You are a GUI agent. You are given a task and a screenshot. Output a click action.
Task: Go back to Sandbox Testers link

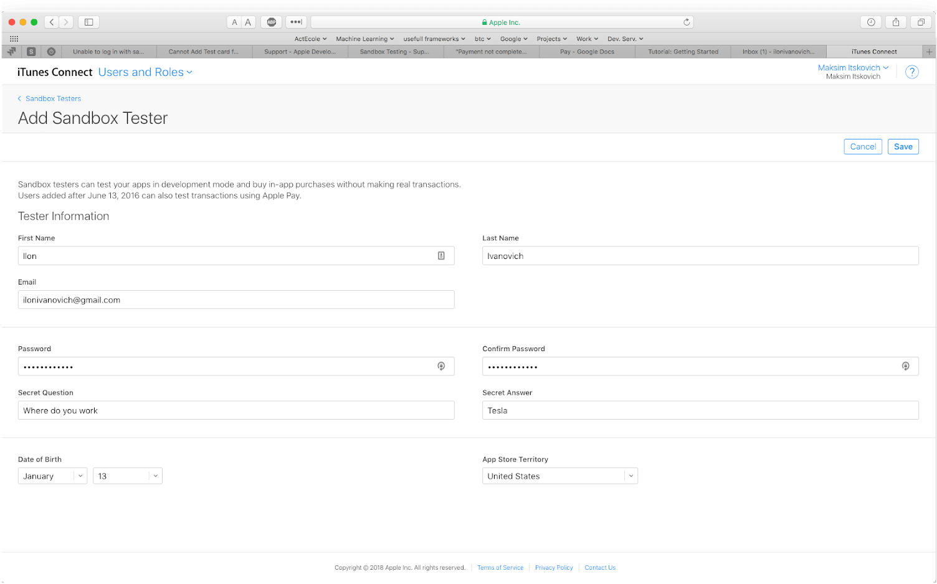tap(49, 98)
